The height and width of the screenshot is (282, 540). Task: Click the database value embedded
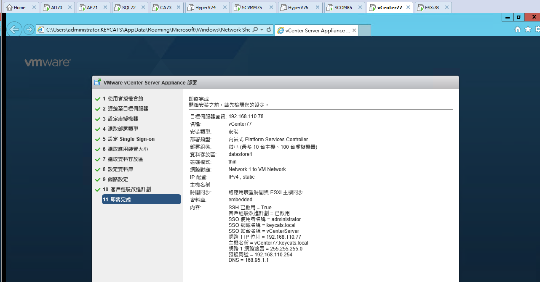pyautogui.click(x=241, y=200)
